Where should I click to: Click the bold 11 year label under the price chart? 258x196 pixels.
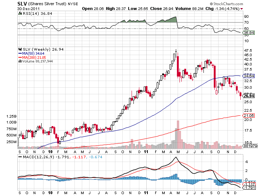tap(146, 152)
